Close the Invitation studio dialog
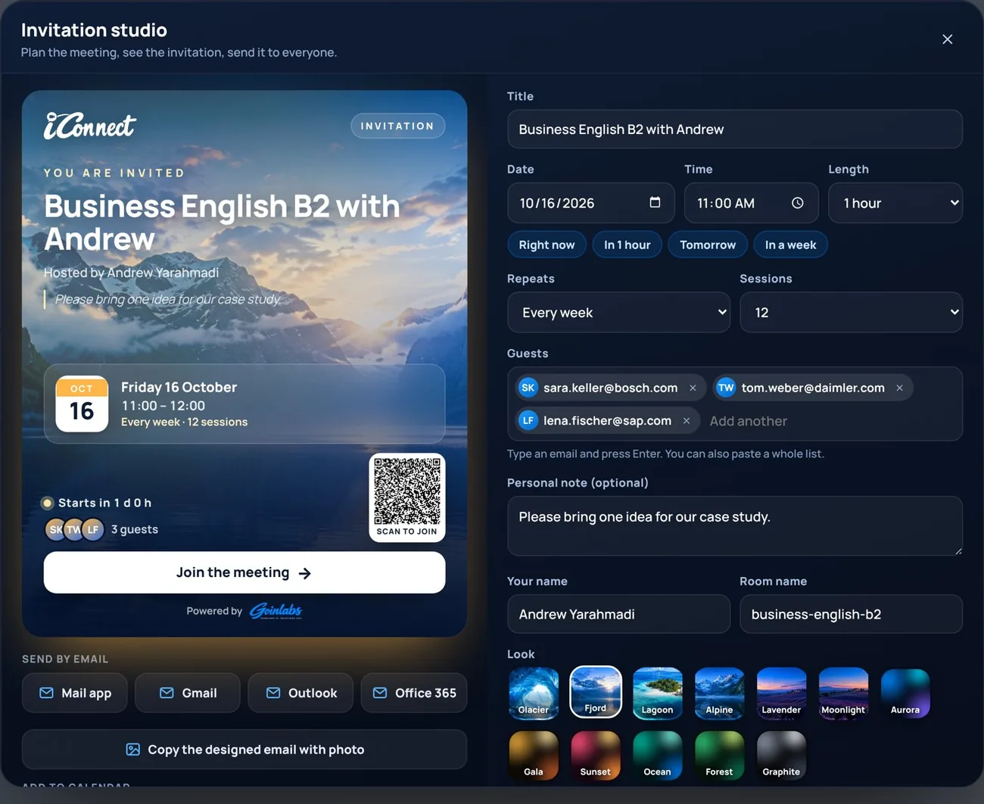Screen dimensions: 984x804 click(947, 39)
